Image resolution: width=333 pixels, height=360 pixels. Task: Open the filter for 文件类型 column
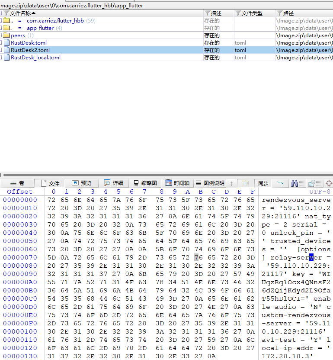(238, 13)
